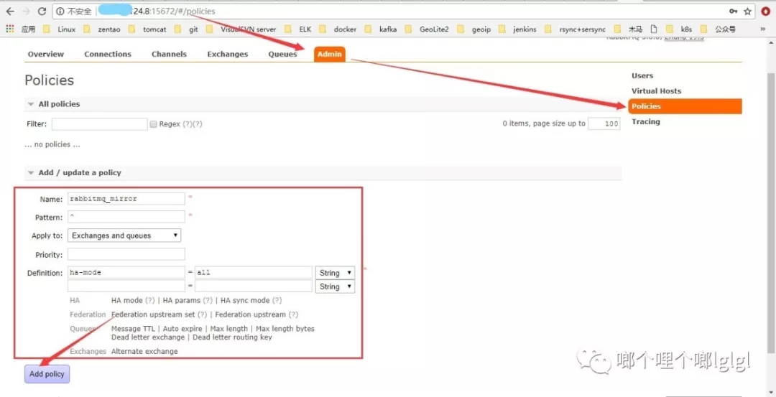Insert HA sync mode definition link
The height and width of the screenshot is (397, 776).
pyautogui.click(x=246, y=300)
